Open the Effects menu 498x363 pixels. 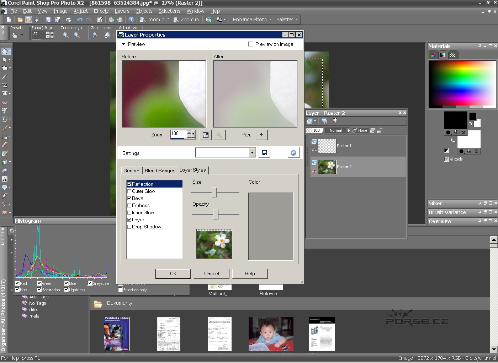click(x=101, y=11)
